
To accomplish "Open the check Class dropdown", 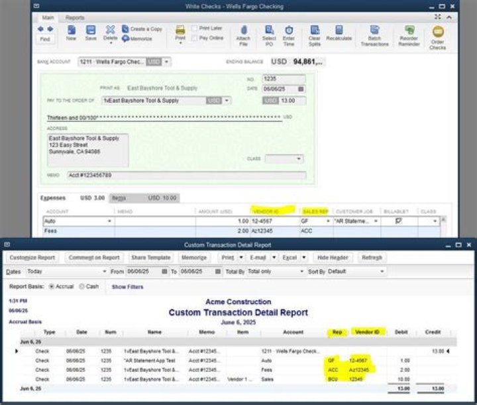I will point(299,158).
